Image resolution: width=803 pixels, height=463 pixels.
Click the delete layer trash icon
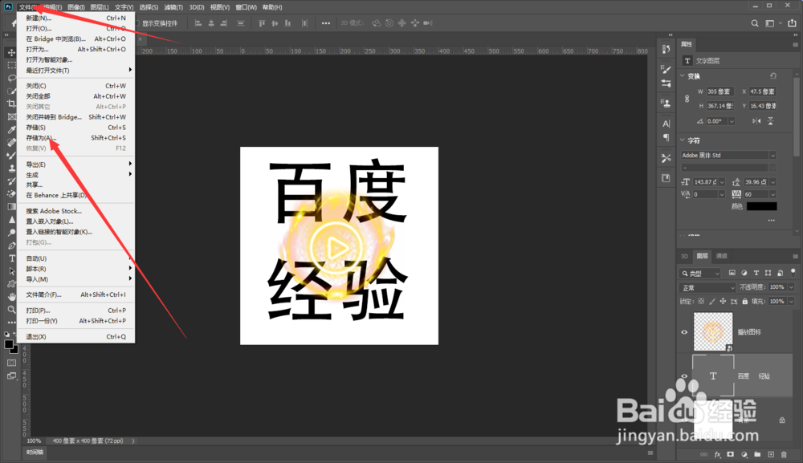click(x=784, y=454)
